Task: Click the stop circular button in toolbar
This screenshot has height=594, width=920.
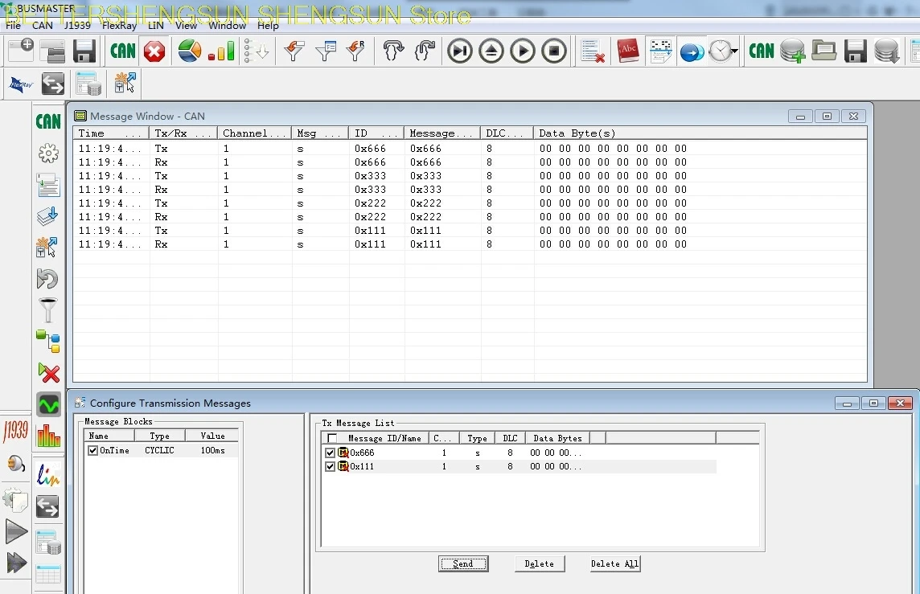Action: (x=554, y=51)
